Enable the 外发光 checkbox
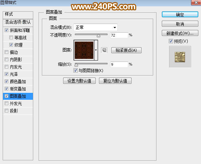201x164 pixels. (6, 103)
